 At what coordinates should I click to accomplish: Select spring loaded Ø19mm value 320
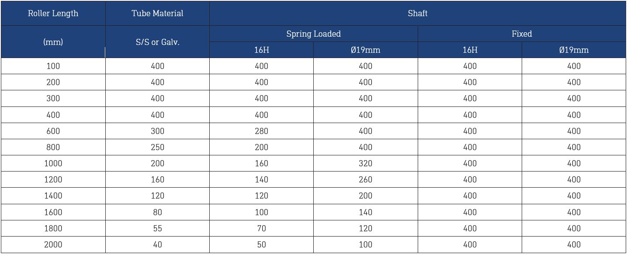click(x=365, y=163)
